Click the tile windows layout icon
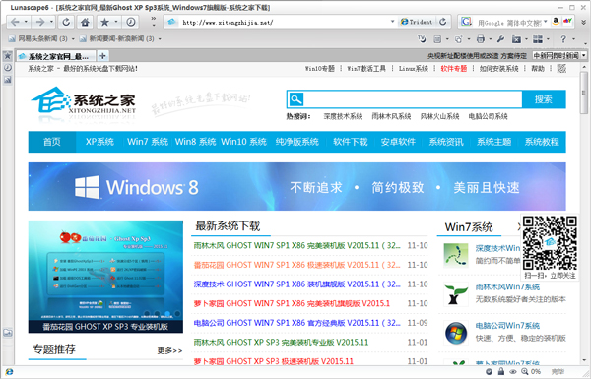The height and width of the screenshot is (379, 591). point(538,38)
